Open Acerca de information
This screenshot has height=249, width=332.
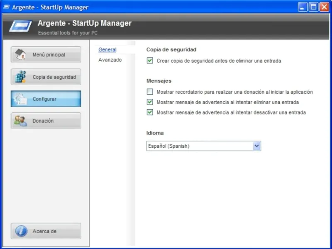coord(46,231)
